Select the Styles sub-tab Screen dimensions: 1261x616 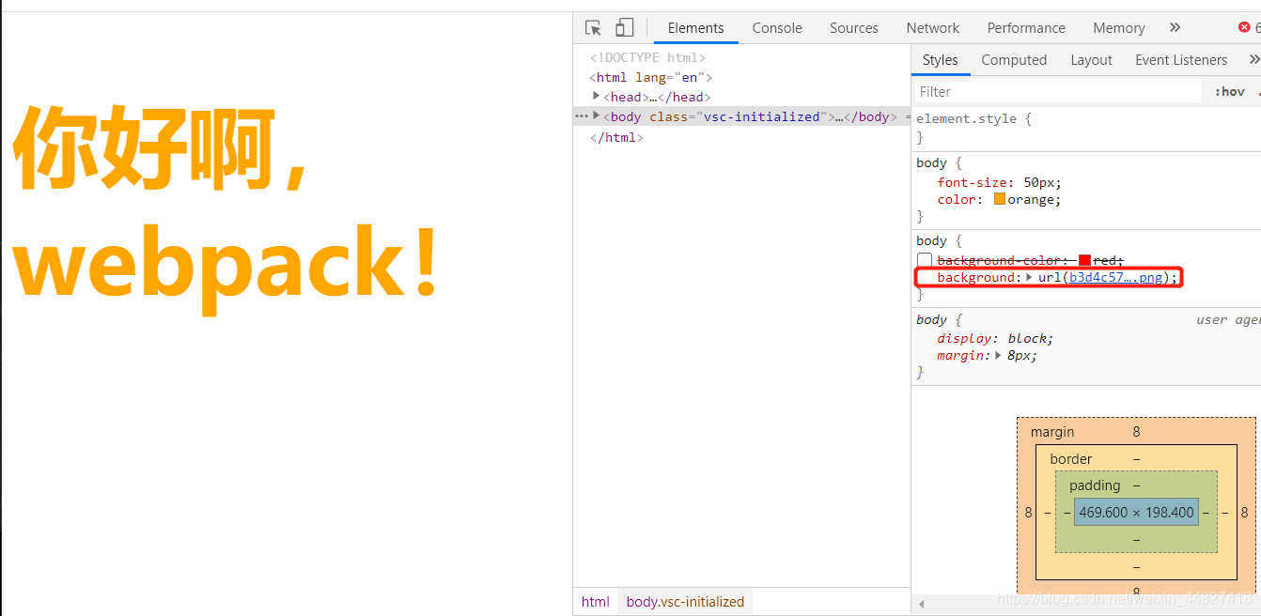coord(941,60)
